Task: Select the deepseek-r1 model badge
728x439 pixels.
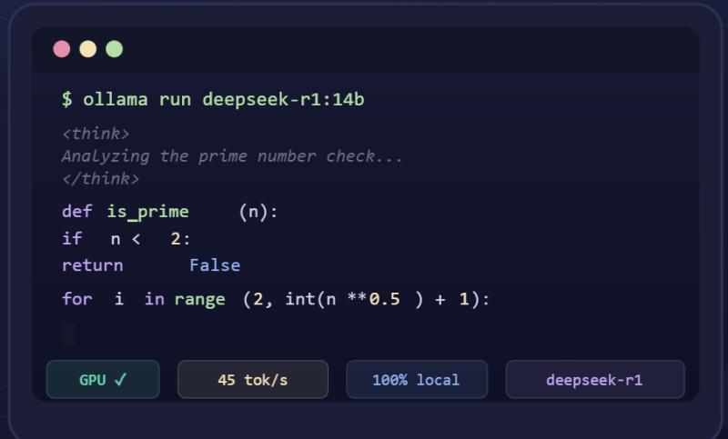Action: click(x=594, y=380)
